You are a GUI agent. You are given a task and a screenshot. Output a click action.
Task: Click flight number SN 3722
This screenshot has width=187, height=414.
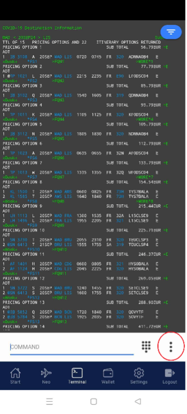18,288
